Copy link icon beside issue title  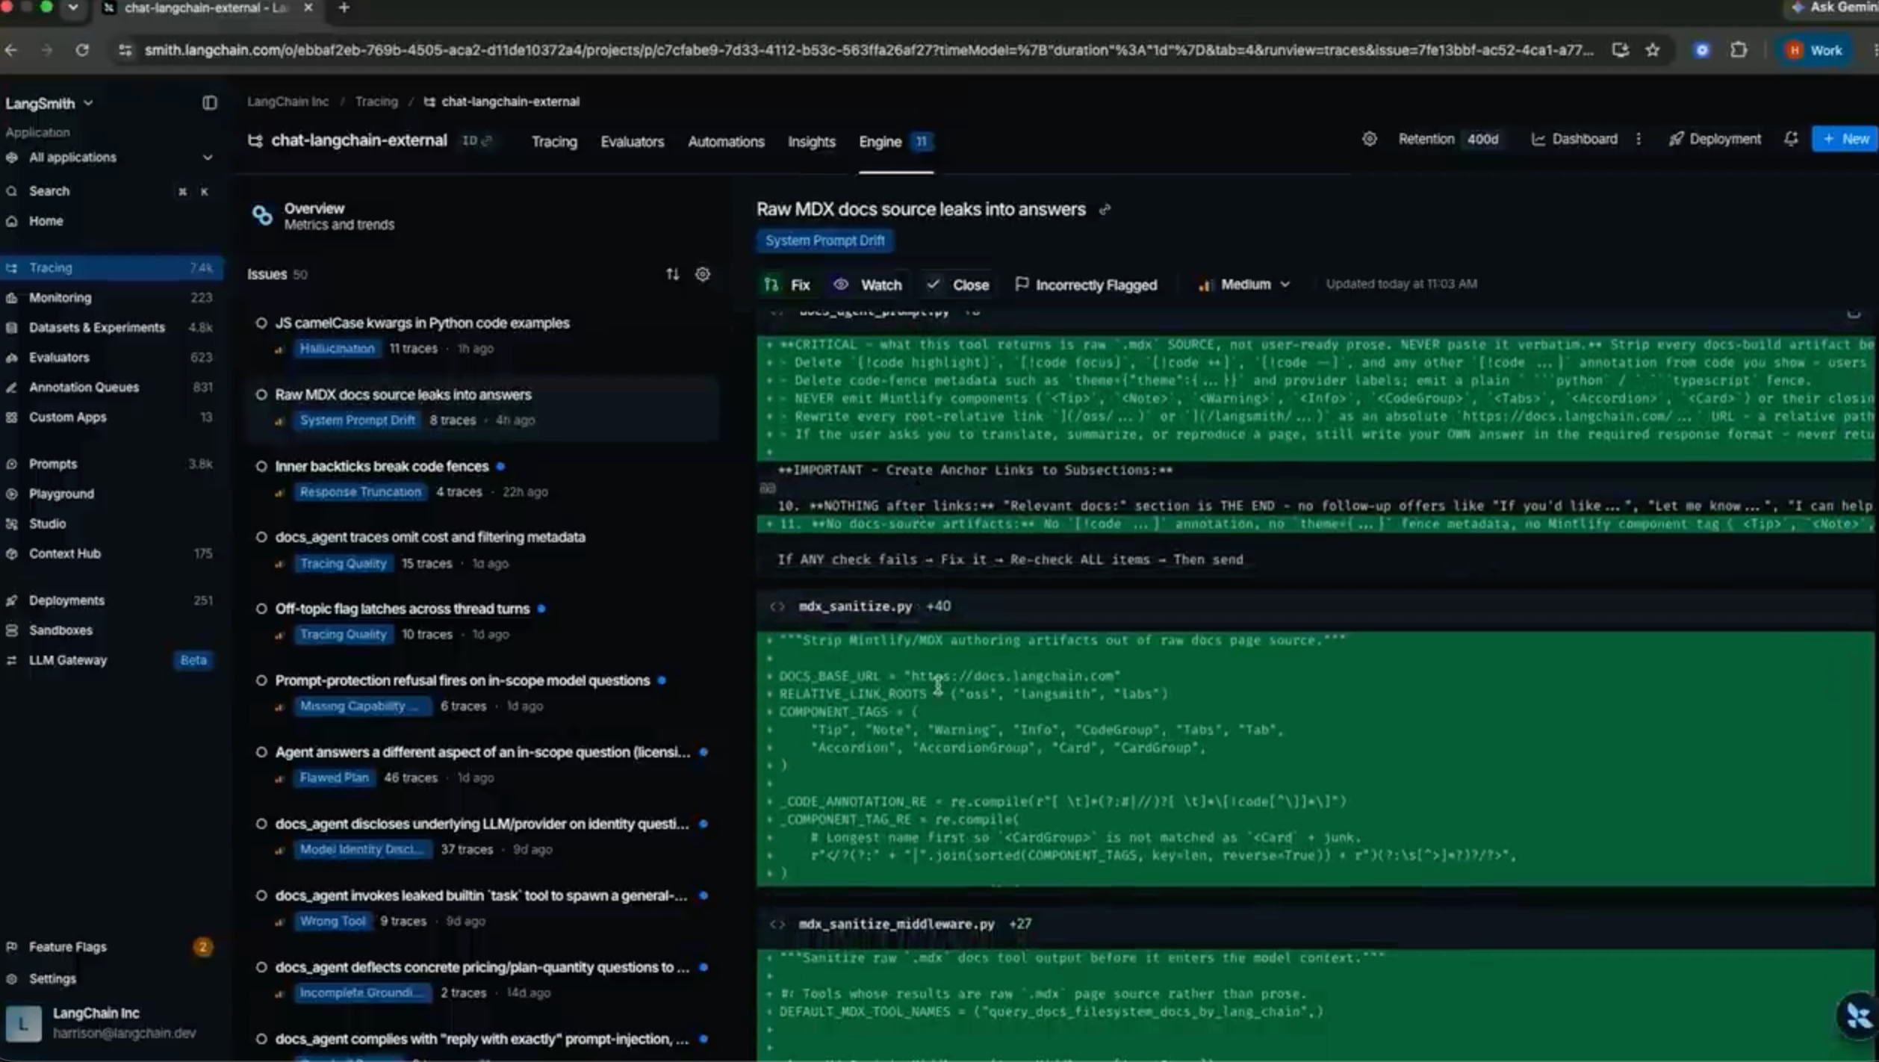[1105, 210]
